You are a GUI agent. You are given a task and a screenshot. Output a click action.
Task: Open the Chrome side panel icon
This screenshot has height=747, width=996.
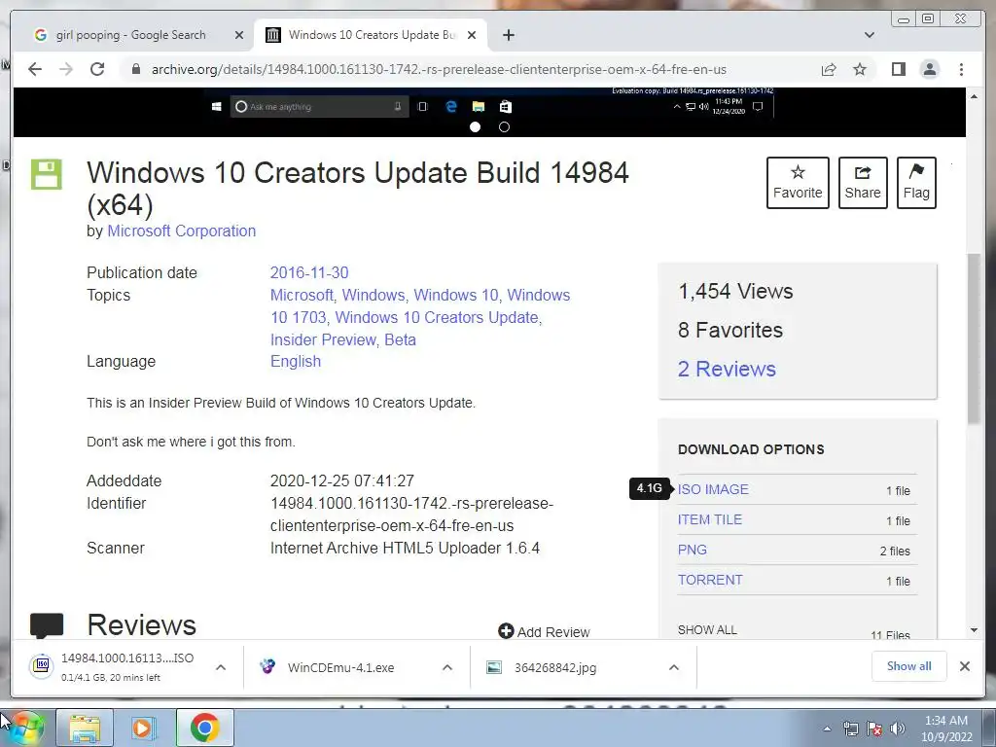coord(898,69)
